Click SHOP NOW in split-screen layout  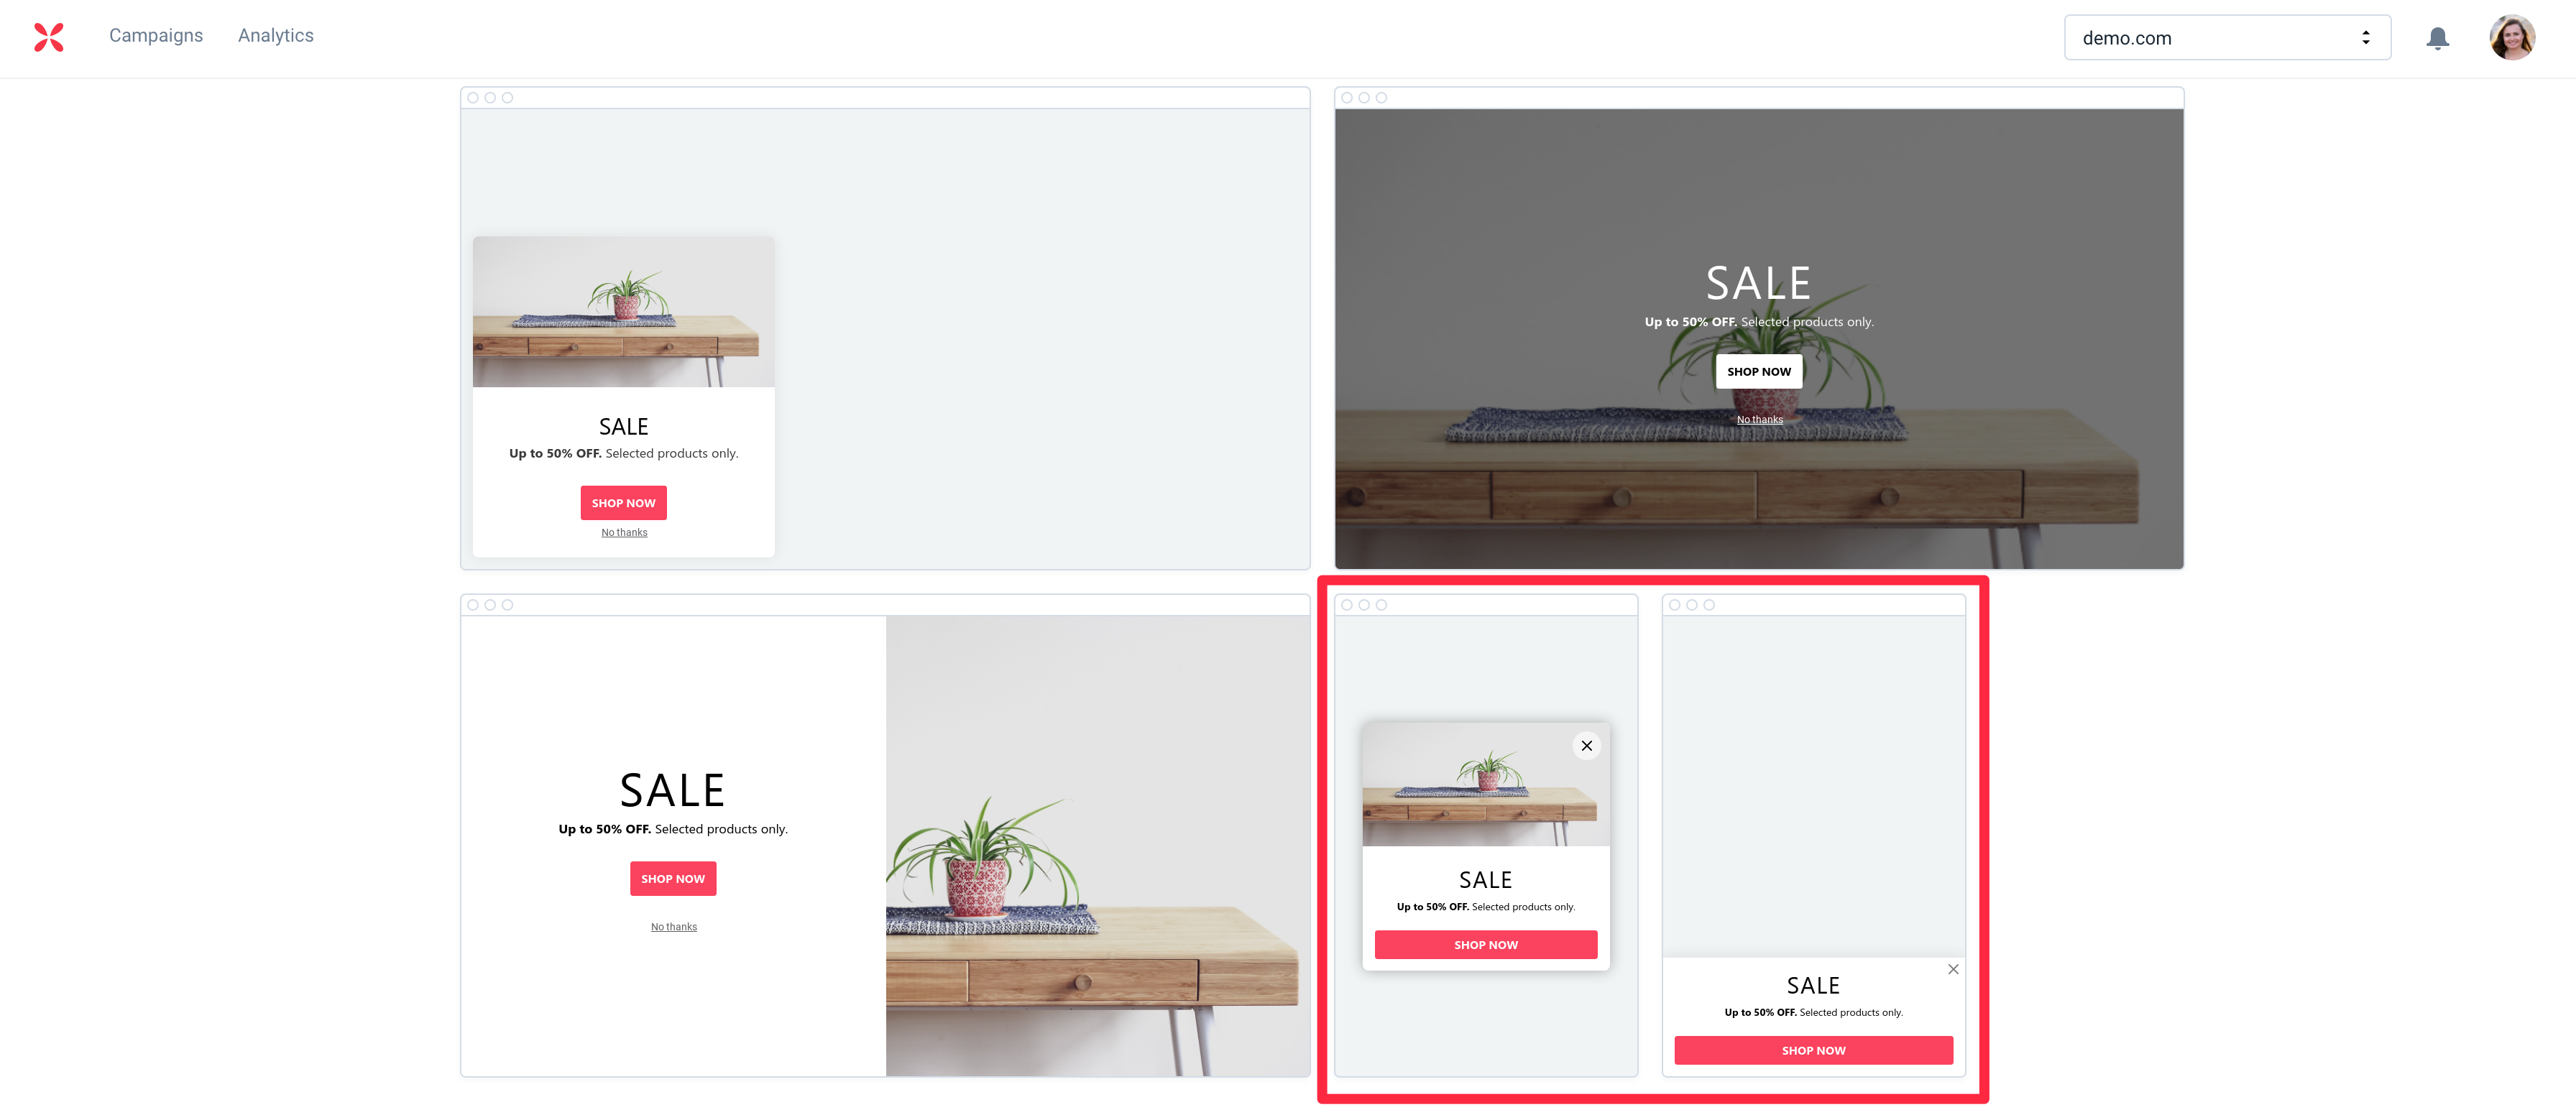pyautogui.click(x=673, y=878)
